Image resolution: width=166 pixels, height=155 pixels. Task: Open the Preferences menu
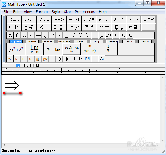(x=85, y=12)
